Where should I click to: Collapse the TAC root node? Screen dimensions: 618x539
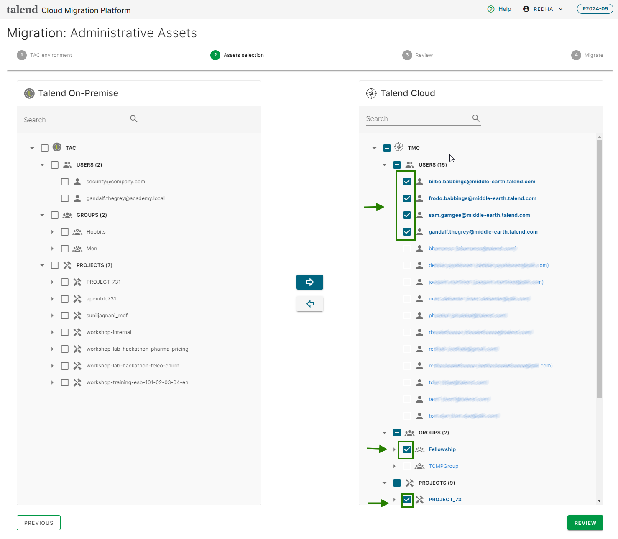(x=32, y=148)
